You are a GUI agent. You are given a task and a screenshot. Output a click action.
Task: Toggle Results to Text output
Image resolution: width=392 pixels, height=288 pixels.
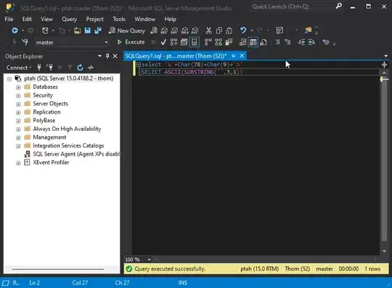[x=242, y=42]
